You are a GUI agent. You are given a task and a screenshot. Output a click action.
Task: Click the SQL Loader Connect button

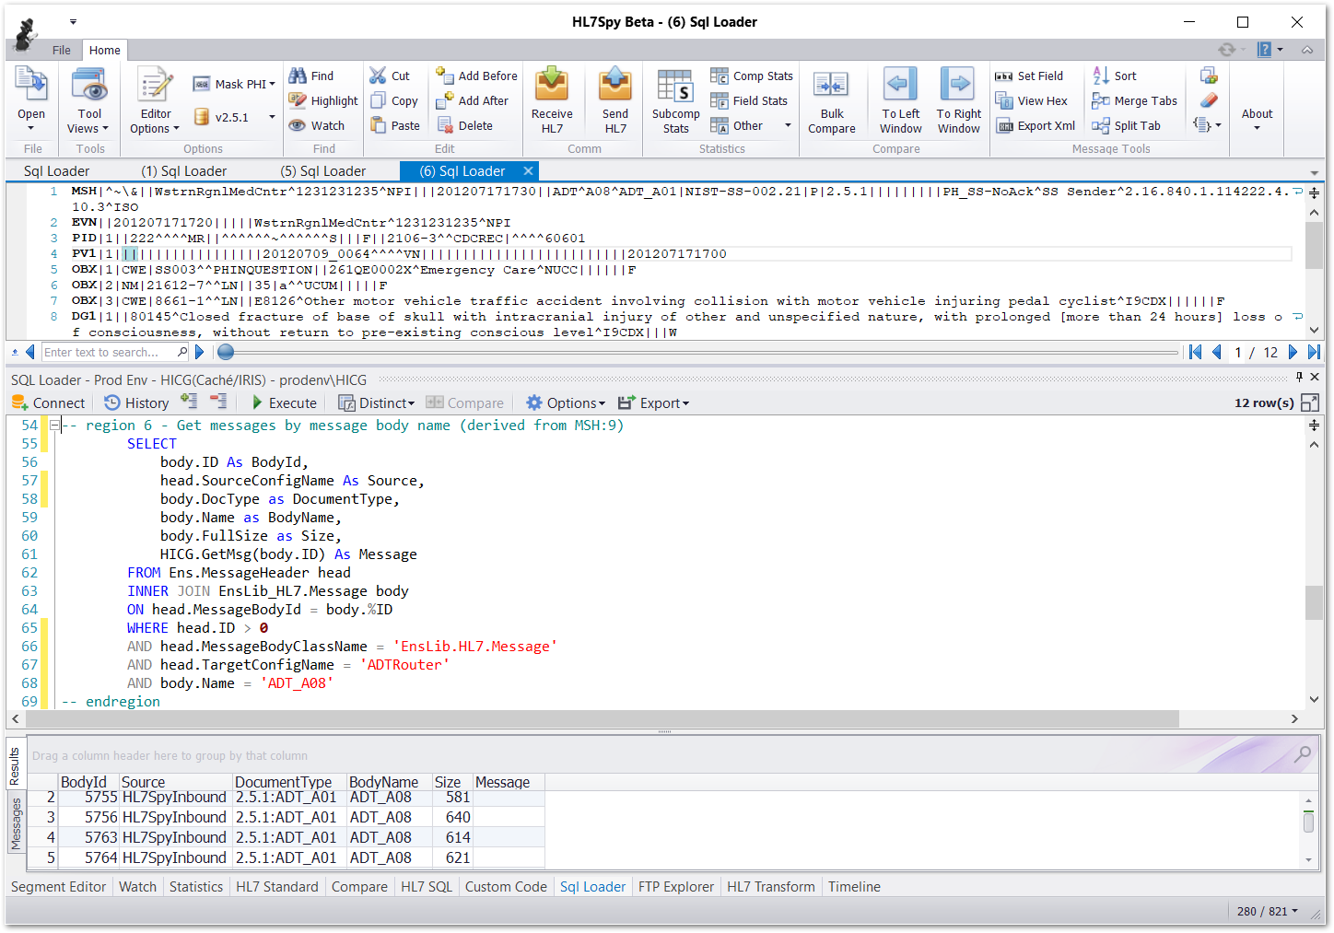(x=48, y=402)
